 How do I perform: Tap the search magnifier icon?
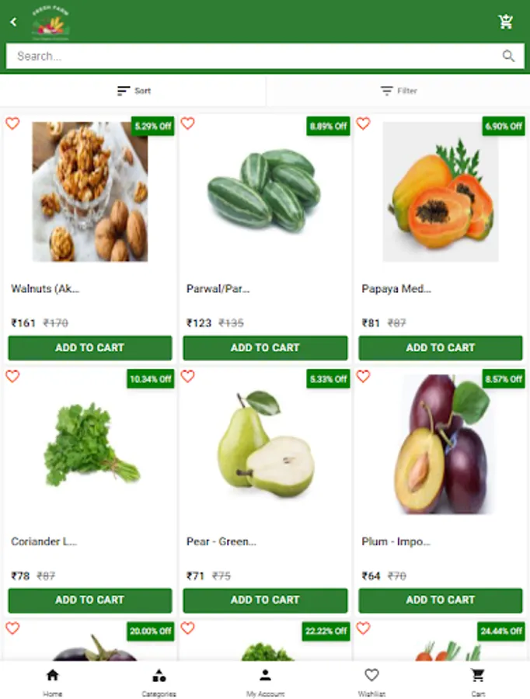point(508,56)
